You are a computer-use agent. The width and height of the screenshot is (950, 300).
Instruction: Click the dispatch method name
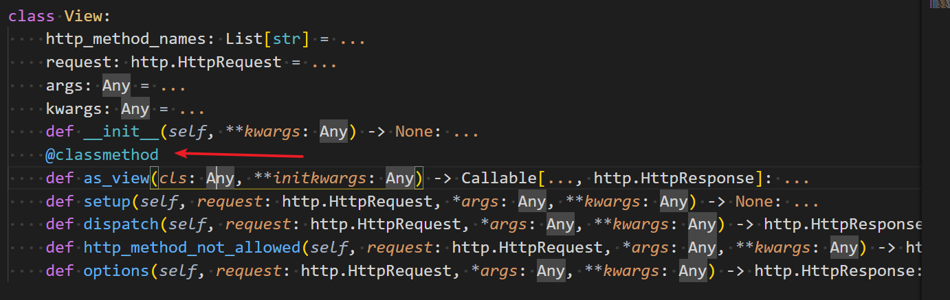[x=121, y=225]
